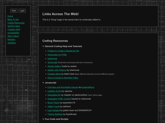Viewport: 165px width, 123px height.
Task: Click the Coding Resources section heading
Action: [x=55, y=41]
